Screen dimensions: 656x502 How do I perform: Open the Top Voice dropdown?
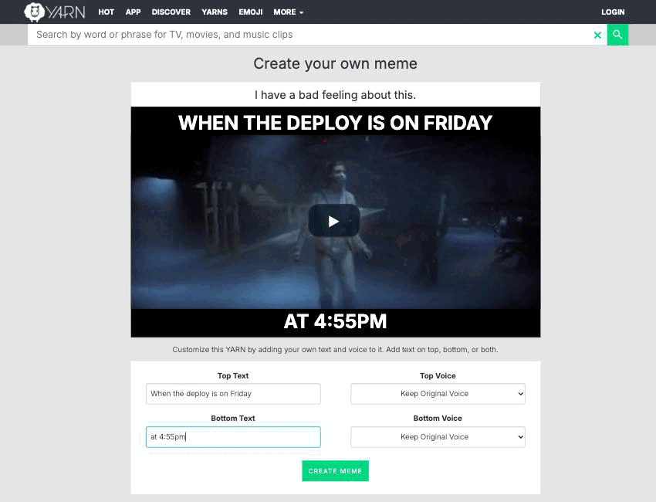point(438,394)
